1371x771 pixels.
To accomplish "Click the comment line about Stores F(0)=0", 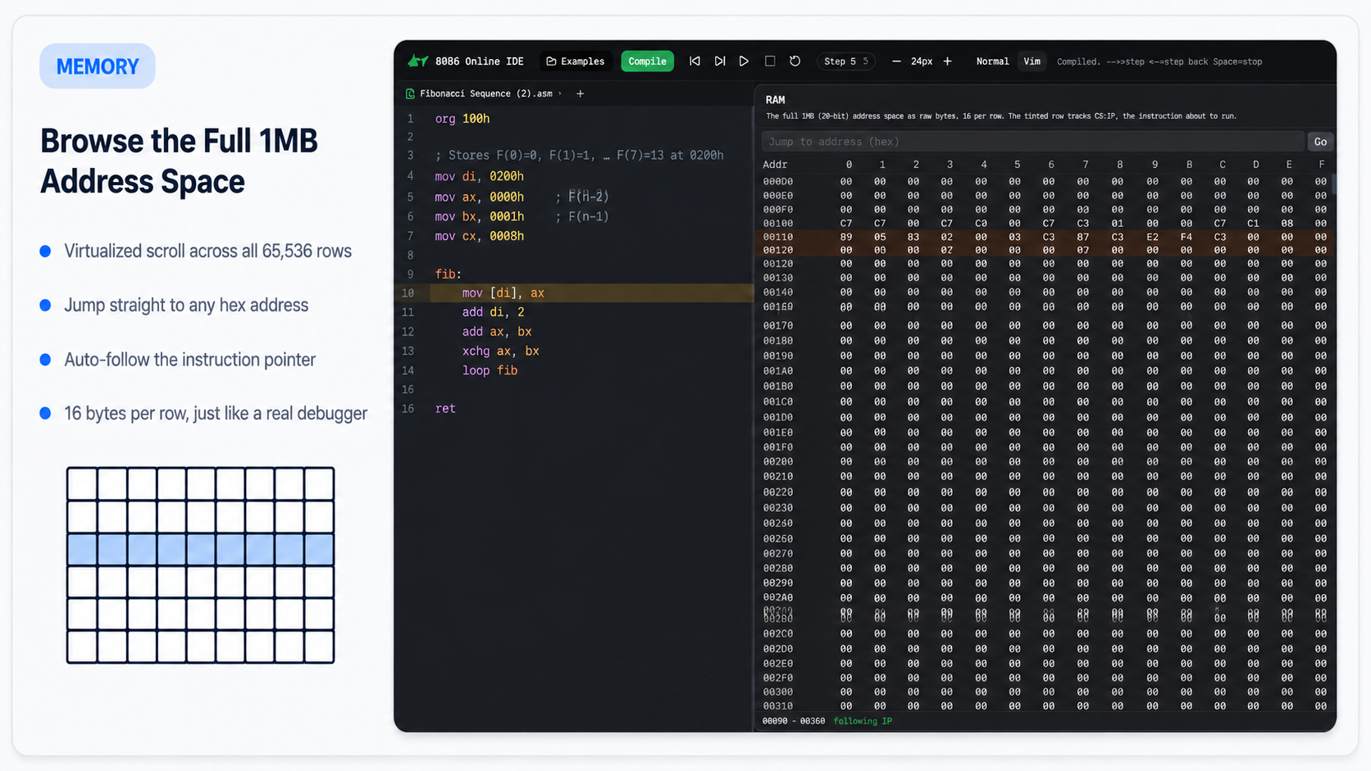I will 579,156.
